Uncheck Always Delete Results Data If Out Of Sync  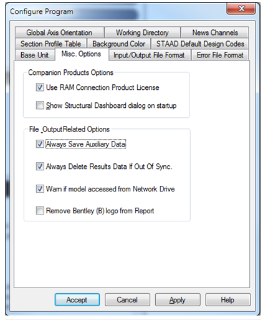pyautogui.click(x=40, y=166)
